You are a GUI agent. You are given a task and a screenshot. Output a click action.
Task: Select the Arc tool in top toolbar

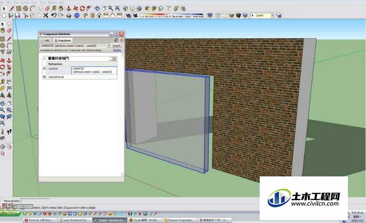tap(32, 9)
